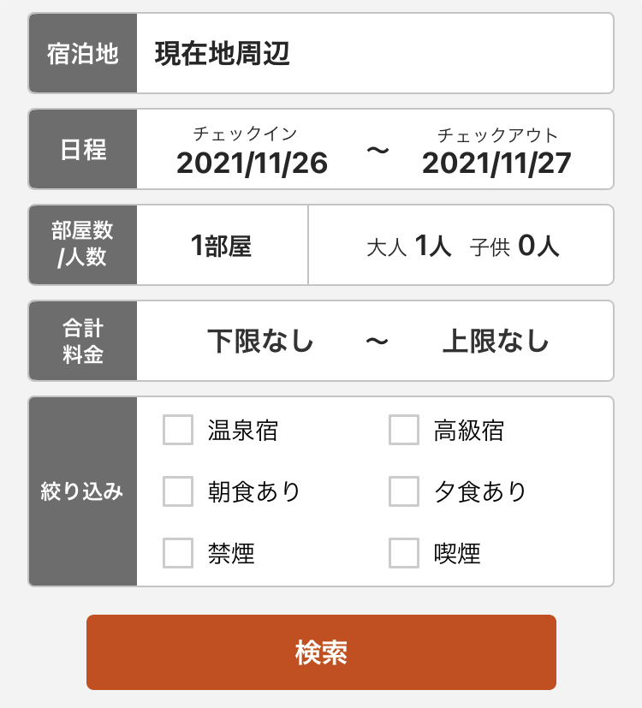Click the チェックイン label text
Screen dimensions: 642x708
[245, 134]
